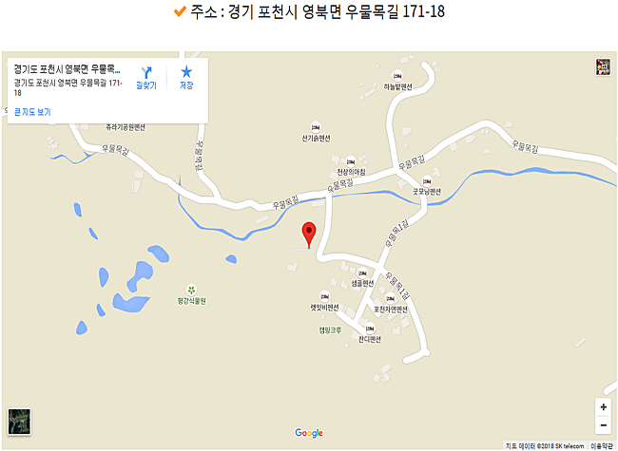Click the 천상의아침 lodging icon

351,161
